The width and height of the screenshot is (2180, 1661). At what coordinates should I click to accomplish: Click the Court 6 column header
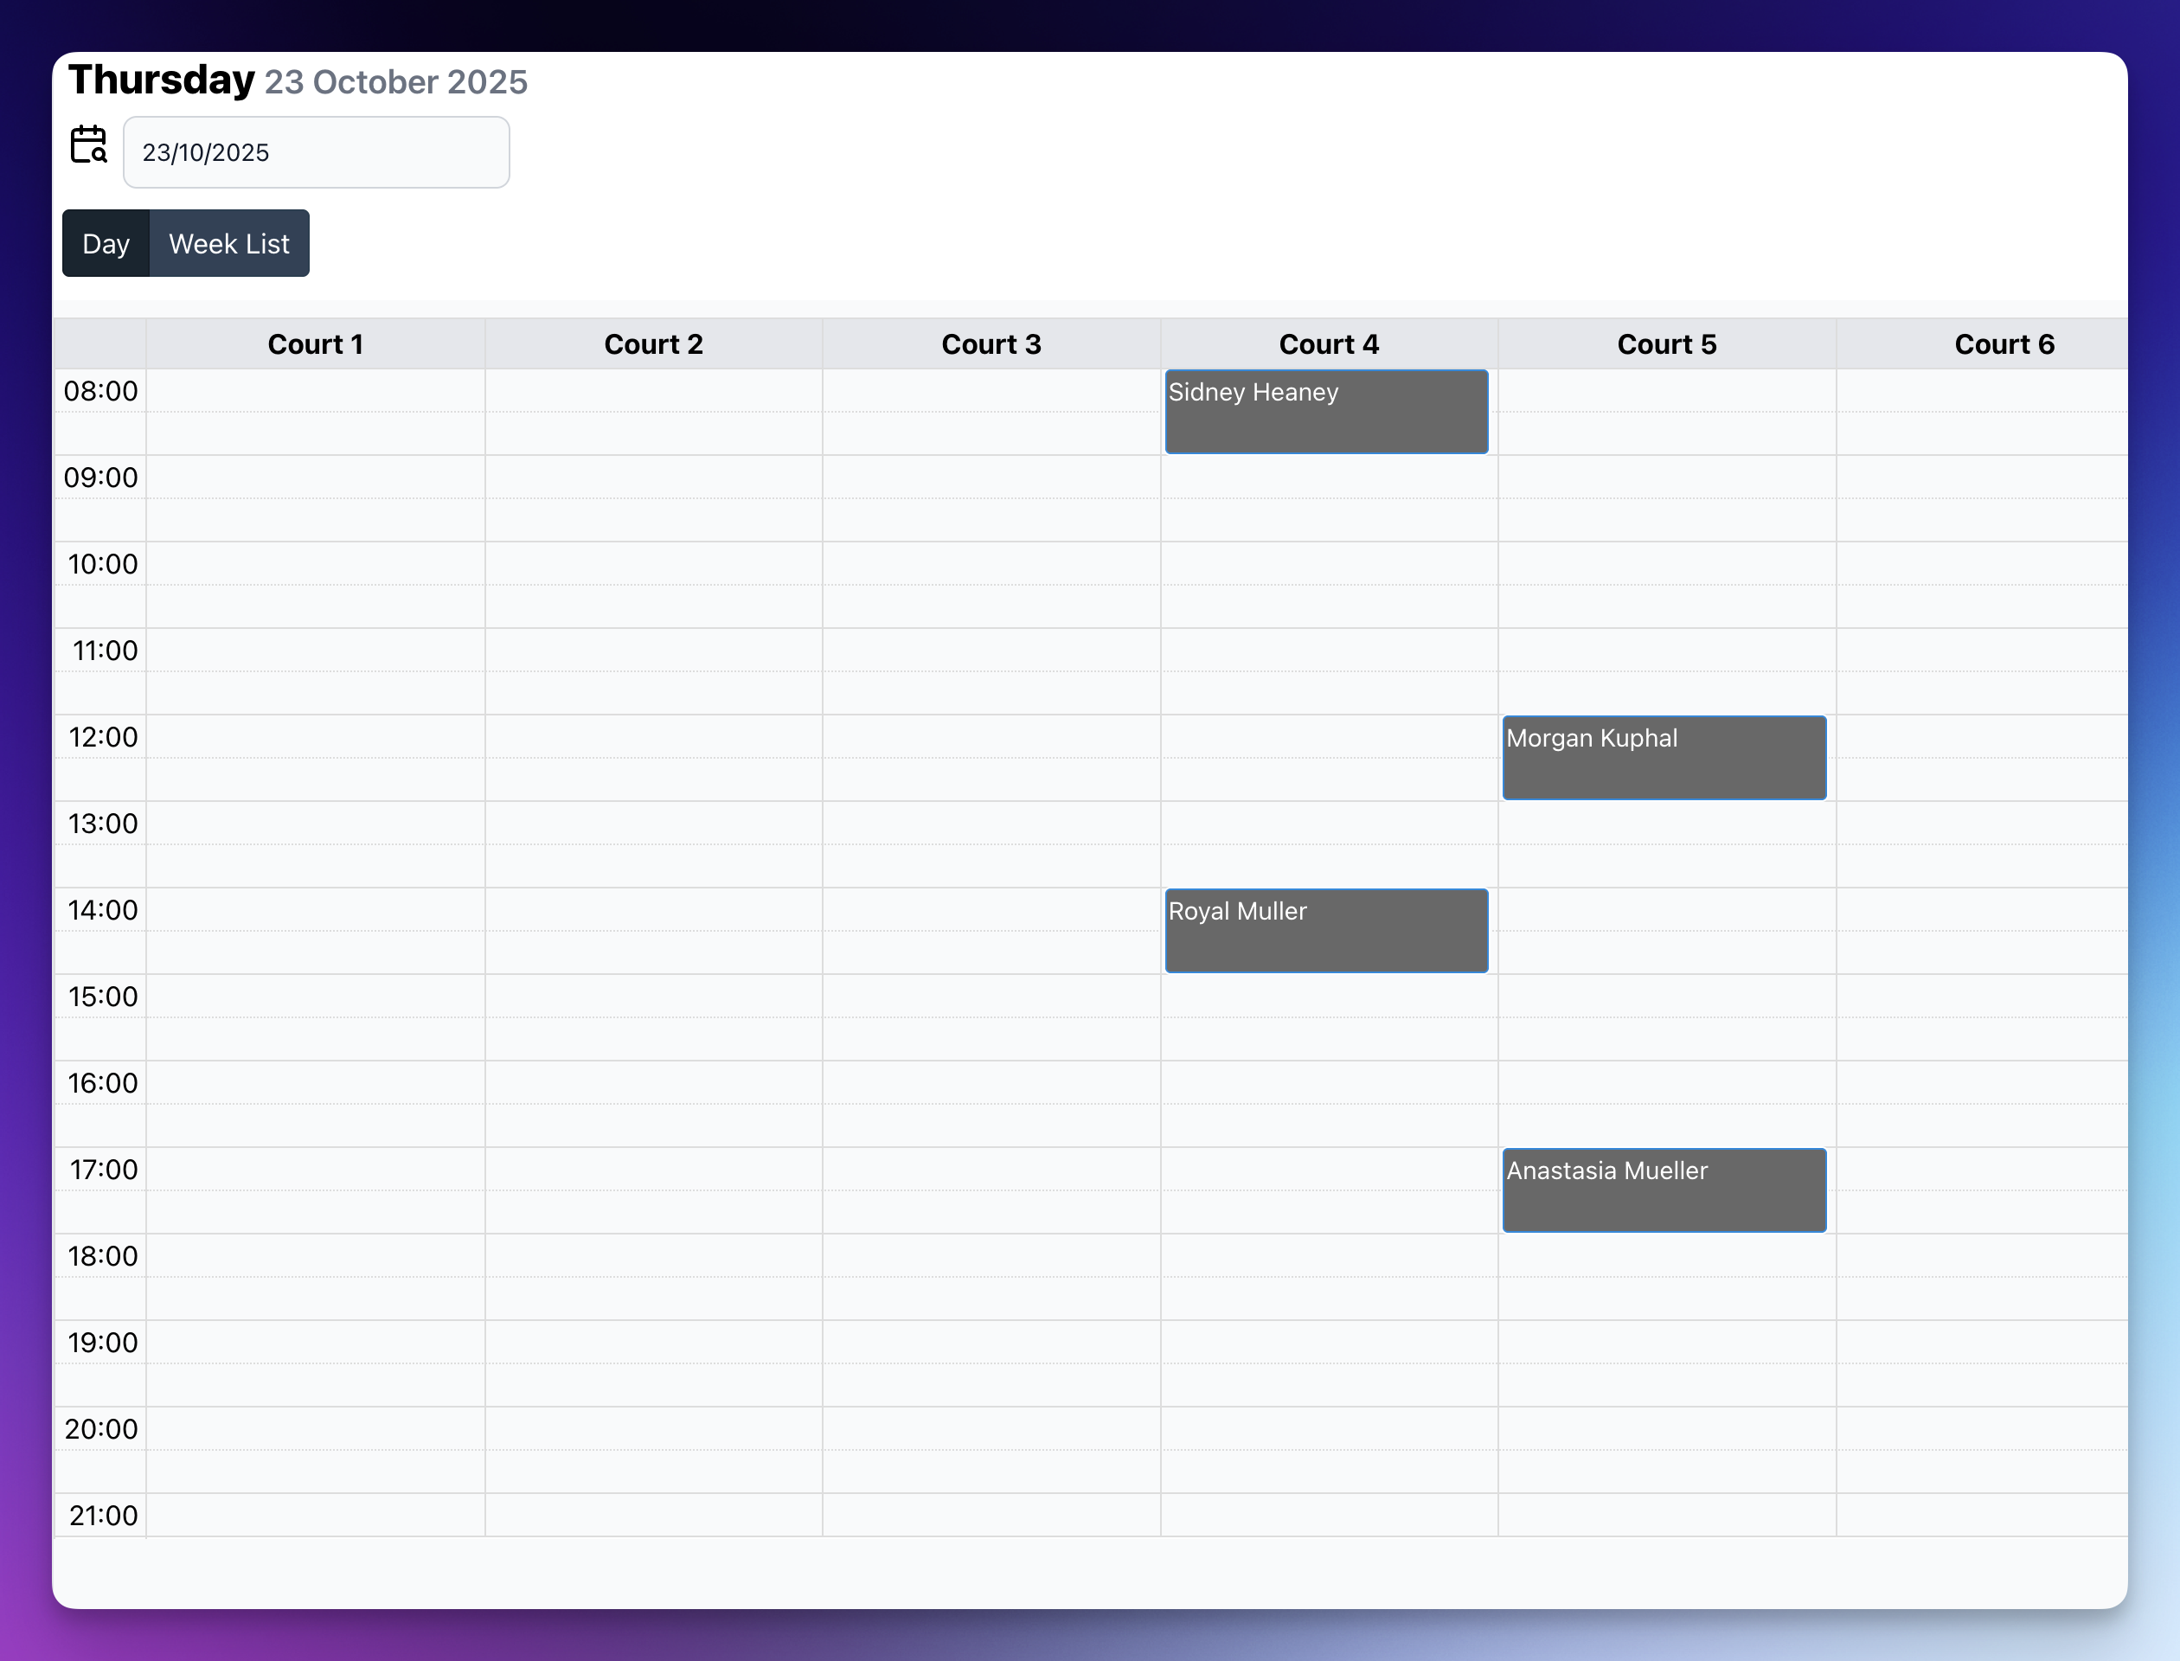pos(2004,343)
